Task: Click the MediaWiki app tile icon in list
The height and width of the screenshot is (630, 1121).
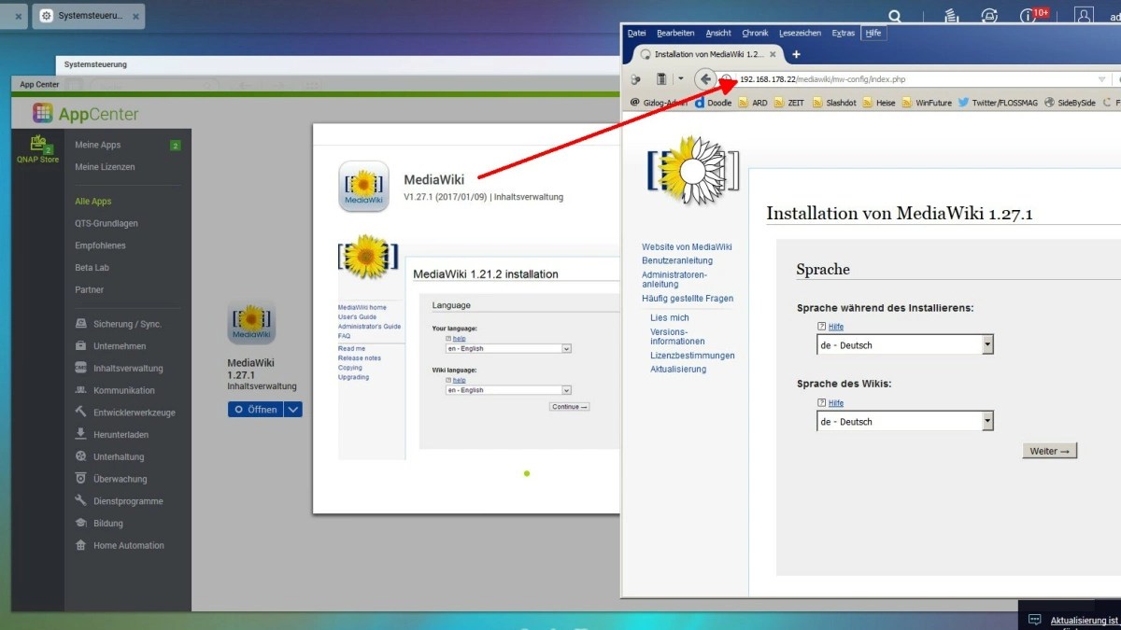Action: click(x=251, y=323)
